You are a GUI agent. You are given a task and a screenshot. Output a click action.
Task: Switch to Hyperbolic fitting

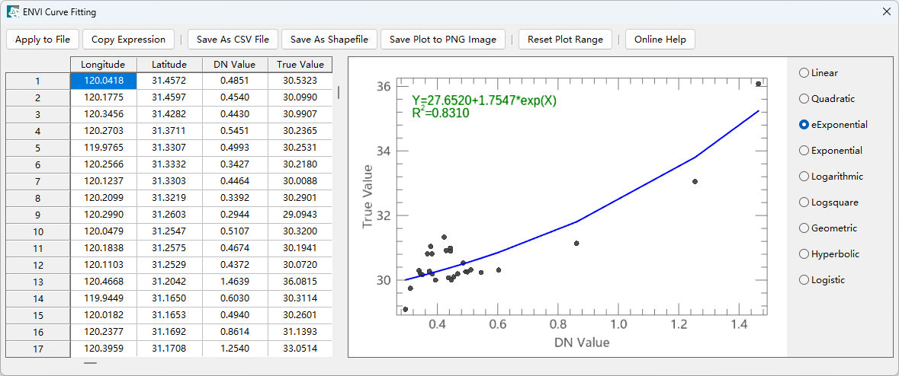point(804,254)
